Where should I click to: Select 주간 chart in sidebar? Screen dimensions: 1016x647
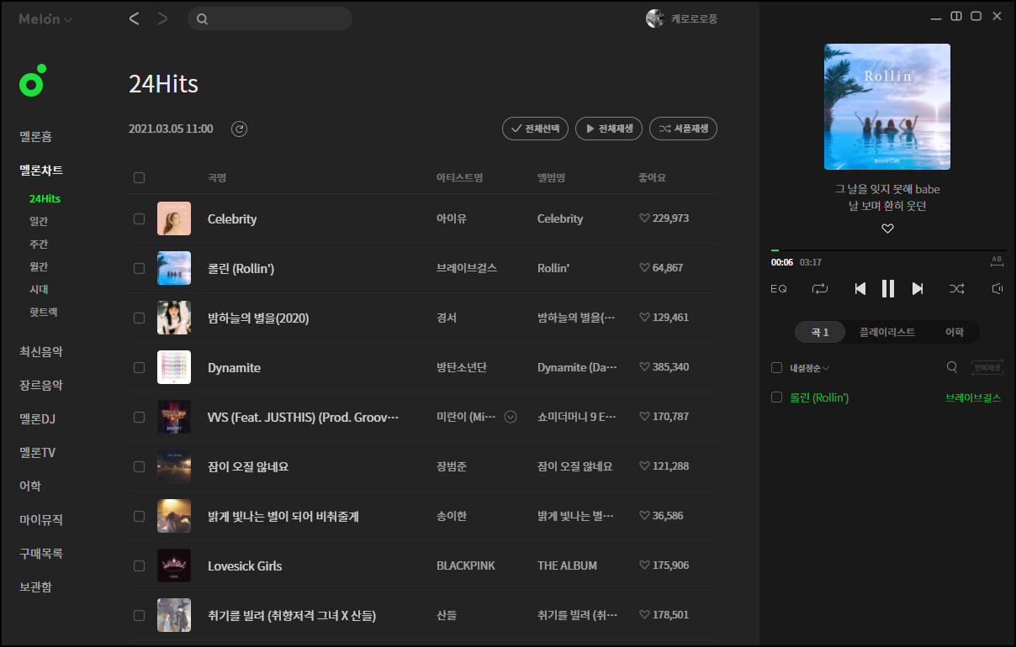click(x=39, y=244)
